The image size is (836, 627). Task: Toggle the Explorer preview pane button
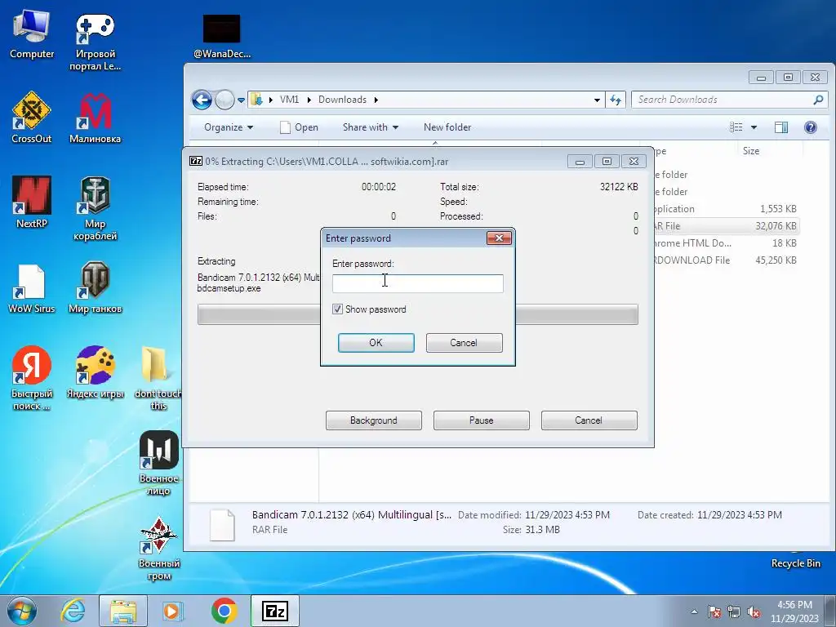(x=781, y=127)
